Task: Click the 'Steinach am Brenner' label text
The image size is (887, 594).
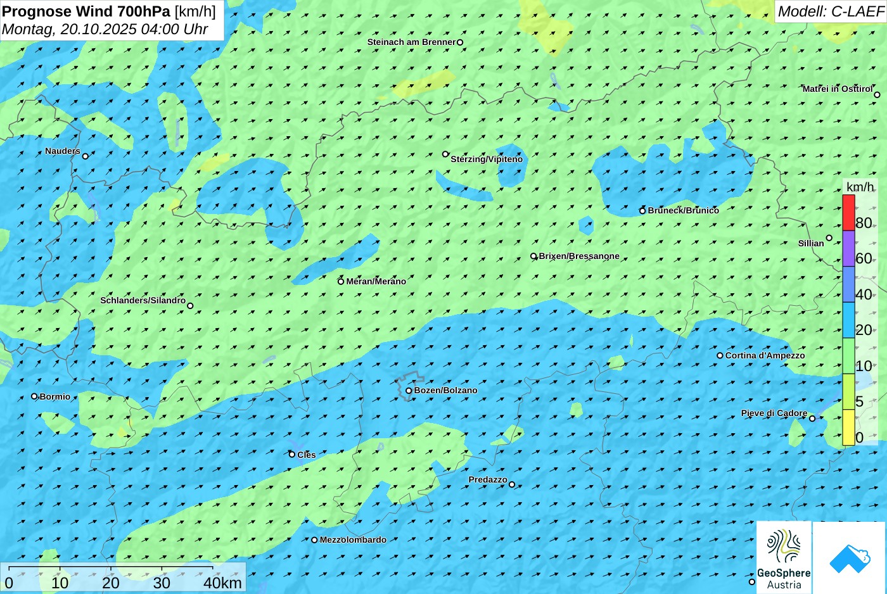Action: [x=411, y=42]
